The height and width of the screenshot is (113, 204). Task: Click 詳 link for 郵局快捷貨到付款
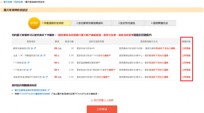[x=32, y=48]
